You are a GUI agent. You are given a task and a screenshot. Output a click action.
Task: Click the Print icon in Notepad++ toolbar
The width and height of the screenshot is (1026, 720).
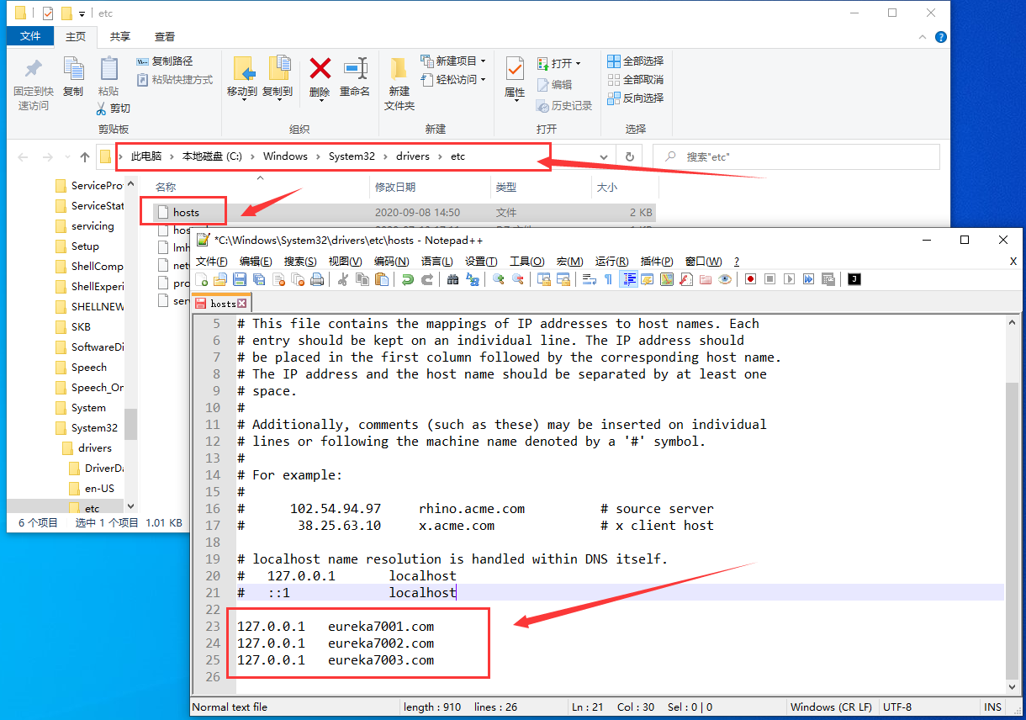[x=317, y=279]
